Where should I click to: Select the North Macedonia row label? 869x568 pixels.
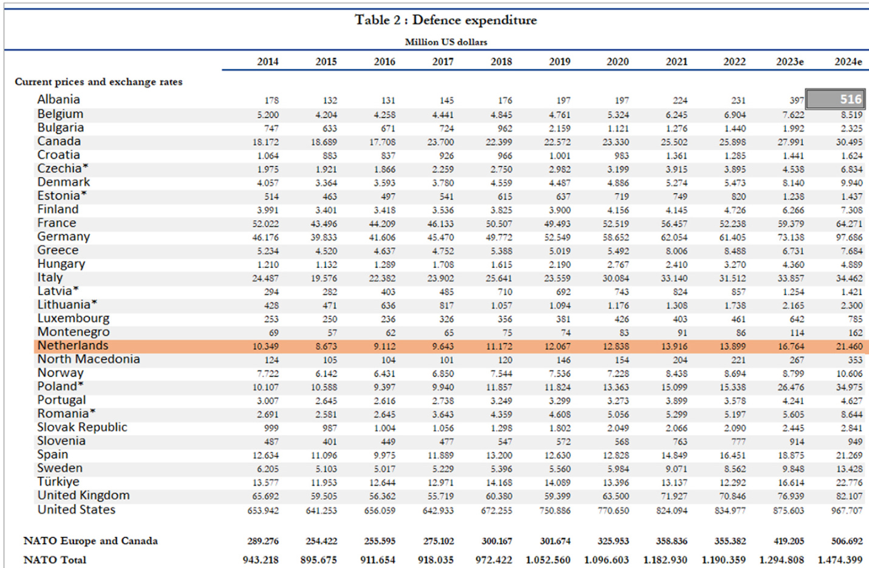click(89, 359)
